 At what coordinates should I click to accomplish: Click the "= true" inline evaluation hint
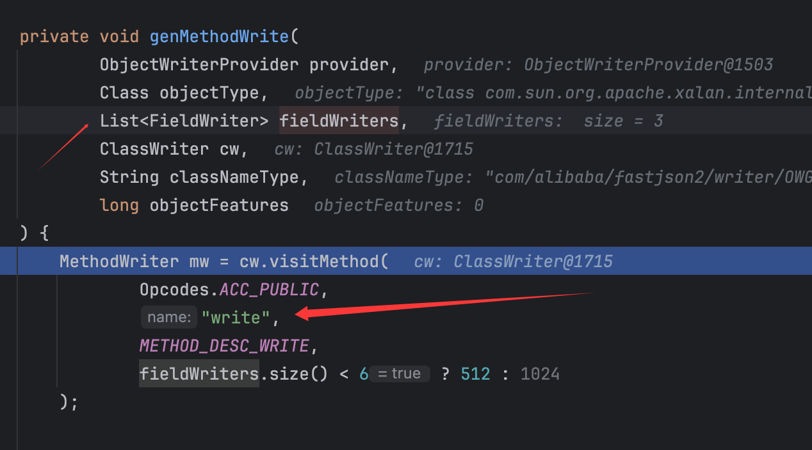point(400,374)
